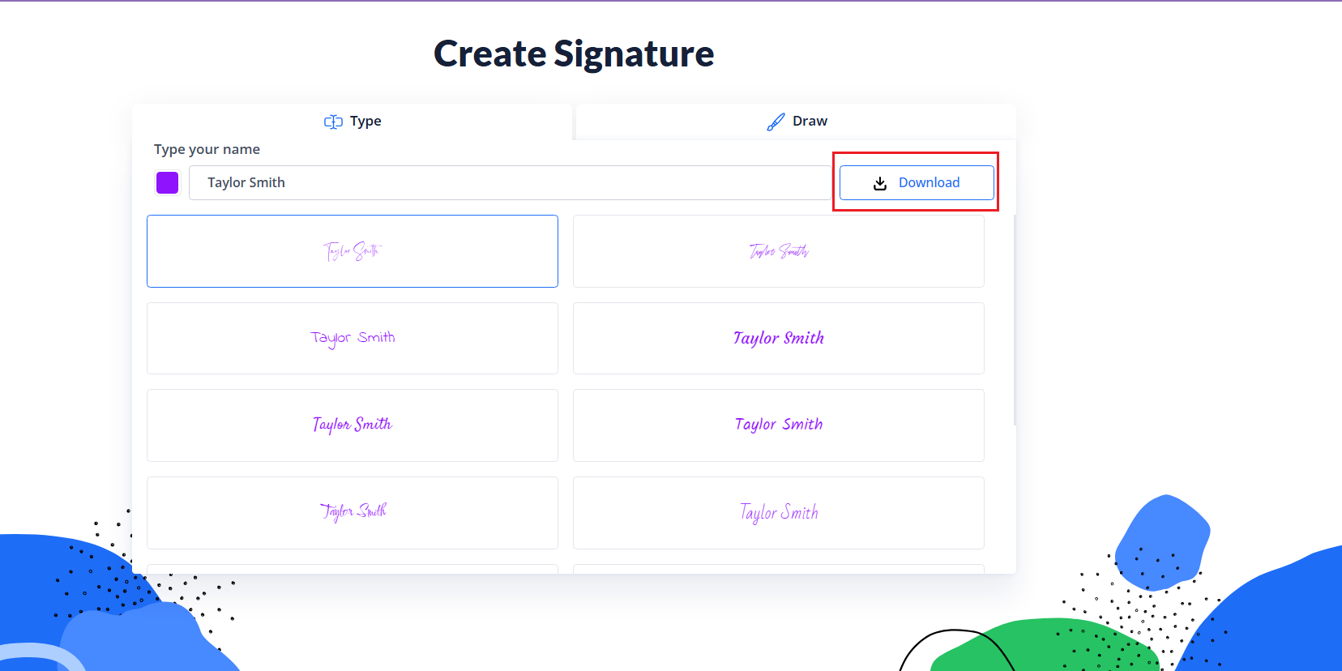
Task: Click the text cursor icon on Type tab
Action: pos(333,122)
